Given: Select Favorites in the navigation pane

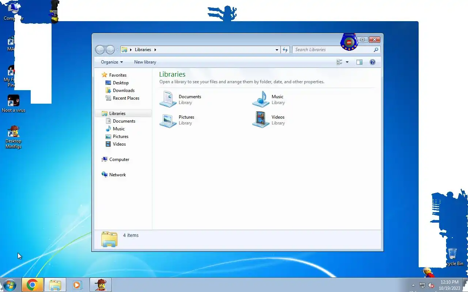Looking at the screenshot, I should click(x=118, y=75).
